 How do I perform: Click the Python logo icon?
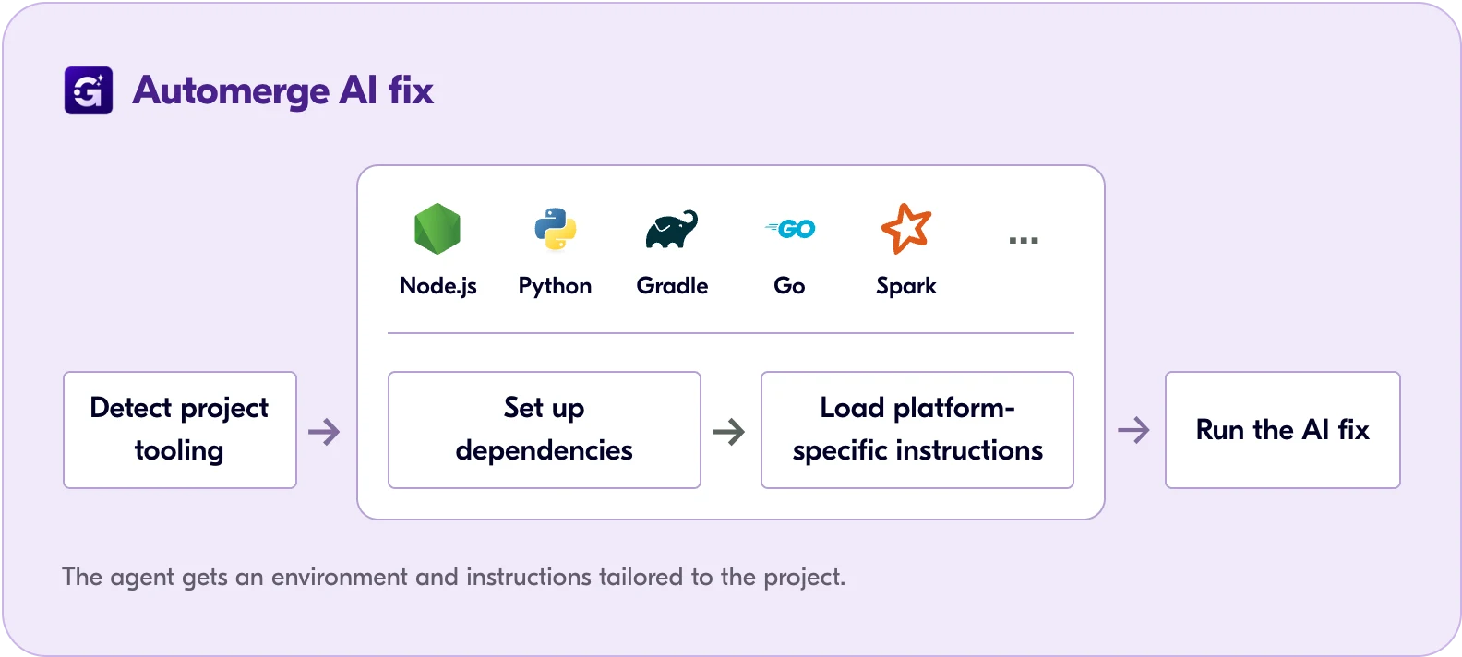tap(555, 229)
